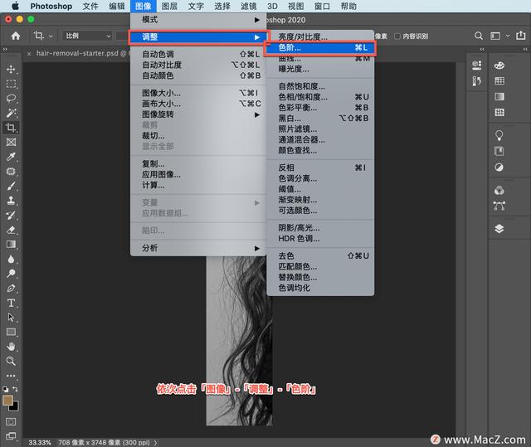Select the History Brush tool
The height and width of the screenshot is (447, 531).
click(11, 216)
